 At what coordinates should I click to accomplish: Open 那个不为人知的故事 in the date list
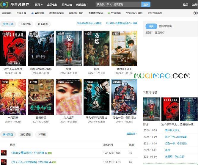point(176,137)
